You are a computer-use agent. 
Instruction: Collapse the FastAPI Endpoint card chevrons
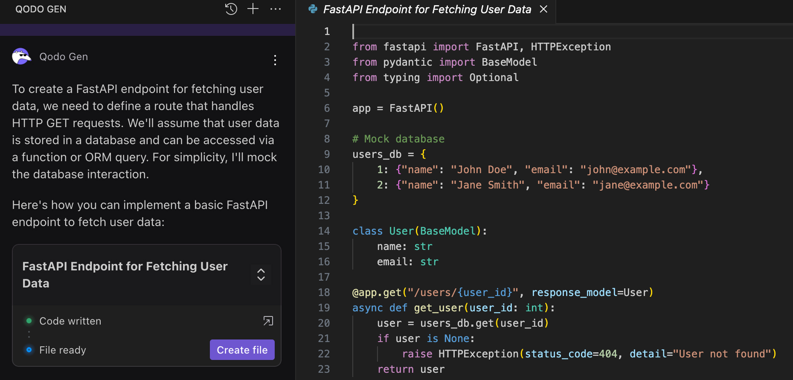[x=261, y=275]
